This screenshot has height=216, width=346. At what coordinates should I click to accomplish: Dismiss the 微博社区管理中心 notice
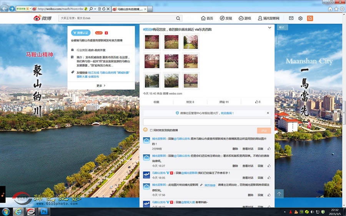click(x=268, y=113)
